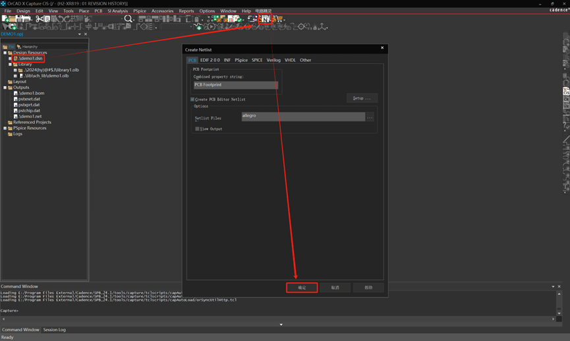Image resolution: width=570 pixels, height=341 pixels.
Task: Open the Place menu
Action: 84,11
